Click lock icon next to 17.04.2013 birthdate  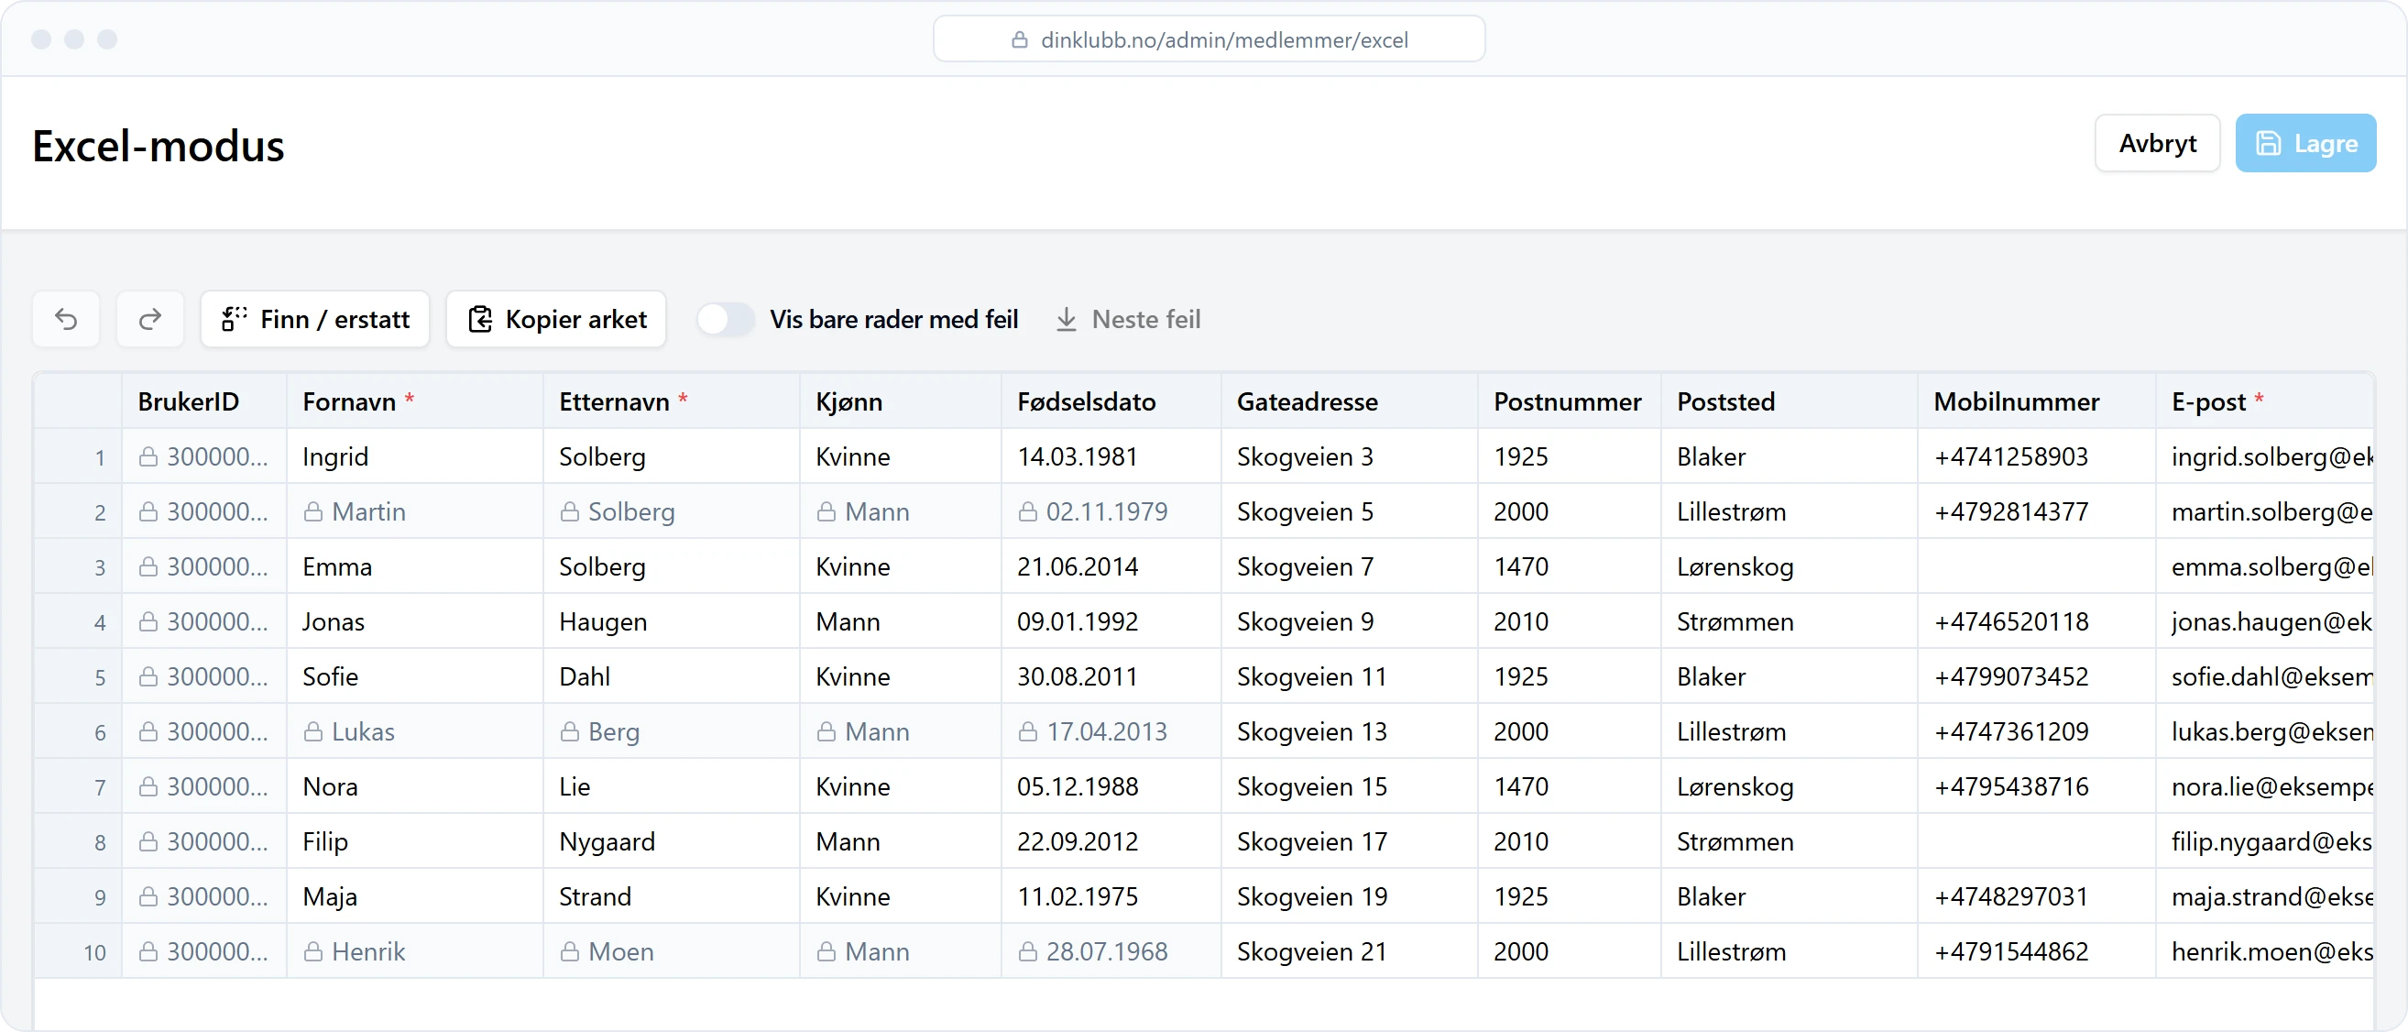click(x=1027, y=732)
